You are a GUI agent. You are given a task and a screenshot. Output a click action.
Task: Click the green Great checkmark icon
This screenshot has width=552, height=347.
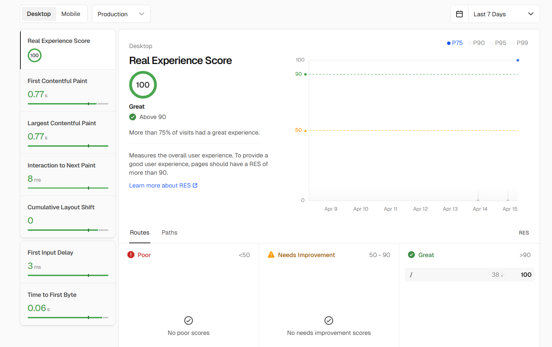[411, 255]
